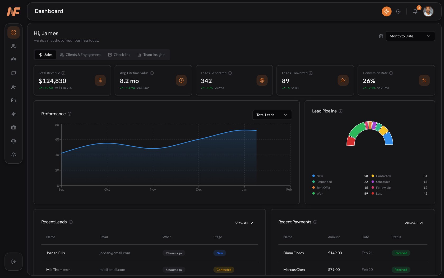
Task: Click the Lead Pipeline info icon
Action: click(x=341, y=111)
